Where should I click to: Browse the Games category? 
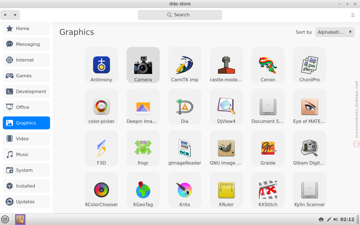coord(26,76)
